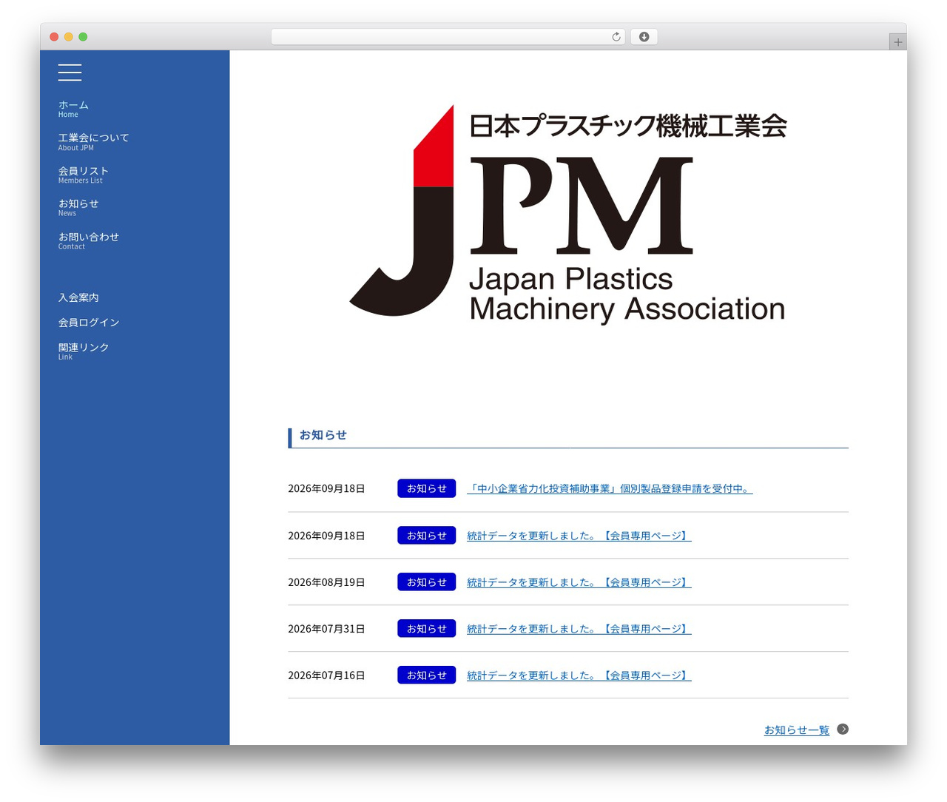Open 入会案内 in sidebar
The height and width of the screenshot is (802, 947).
click(x=78, y=297)
